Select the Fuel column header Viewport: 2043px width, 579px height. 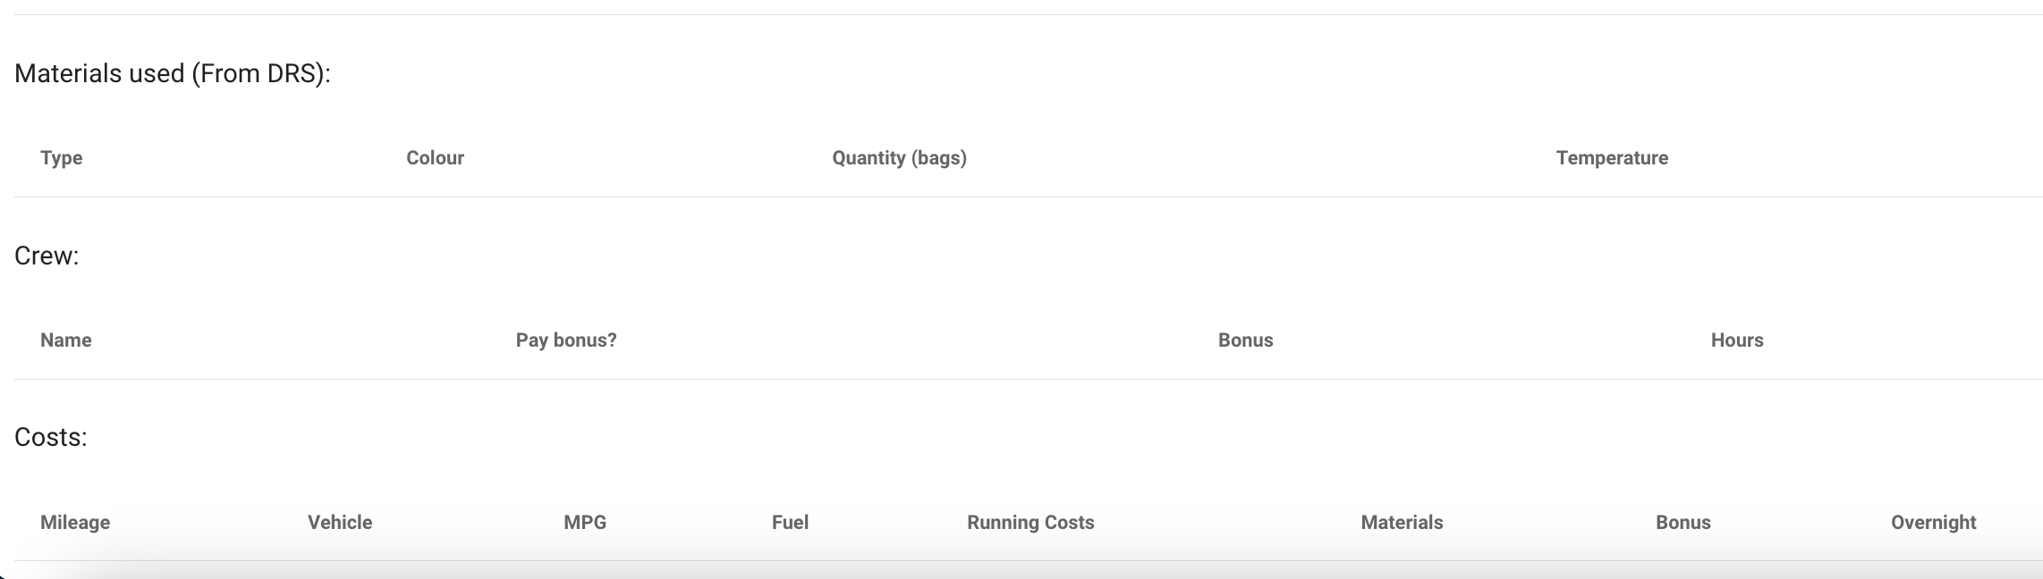(790, 523)
